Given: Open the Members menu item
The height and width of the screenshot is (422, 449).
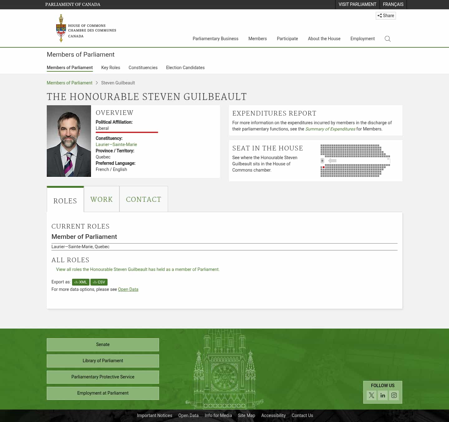Looking at the screenshot, I should pyautogui.click(x=258, y=39).
